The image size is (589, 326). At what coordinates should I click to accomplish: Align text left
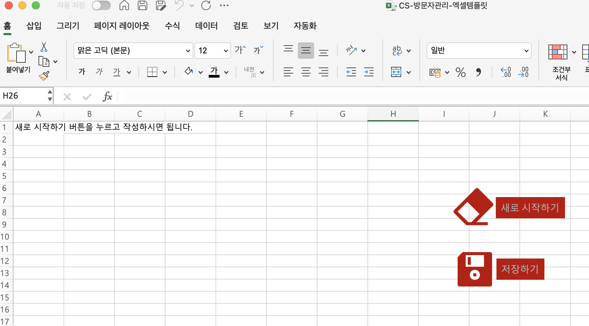pyautogui.click(x=288, y=72)
